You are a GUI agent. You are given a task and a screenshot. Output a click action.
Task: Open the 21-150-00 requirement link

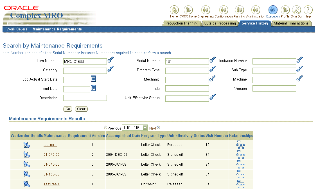[51, 174]
